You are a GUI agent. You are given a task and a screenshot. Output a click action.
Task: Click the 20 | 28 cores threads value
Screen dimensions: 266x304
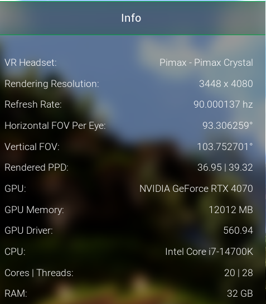tap(239, 273)
